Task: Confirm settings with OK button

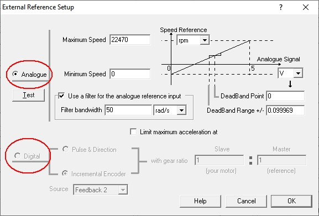Action: coord(291,201)
